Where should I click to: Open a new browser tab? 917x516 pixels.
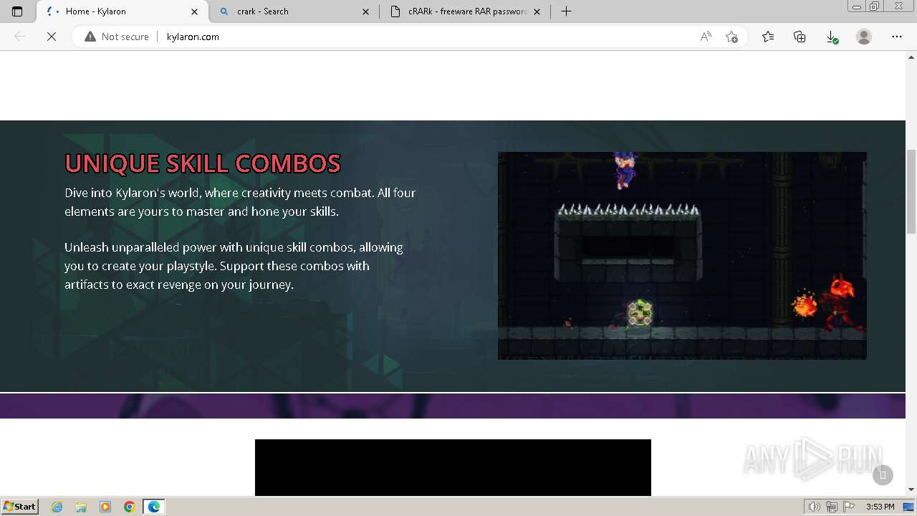(x=566, y=11)
